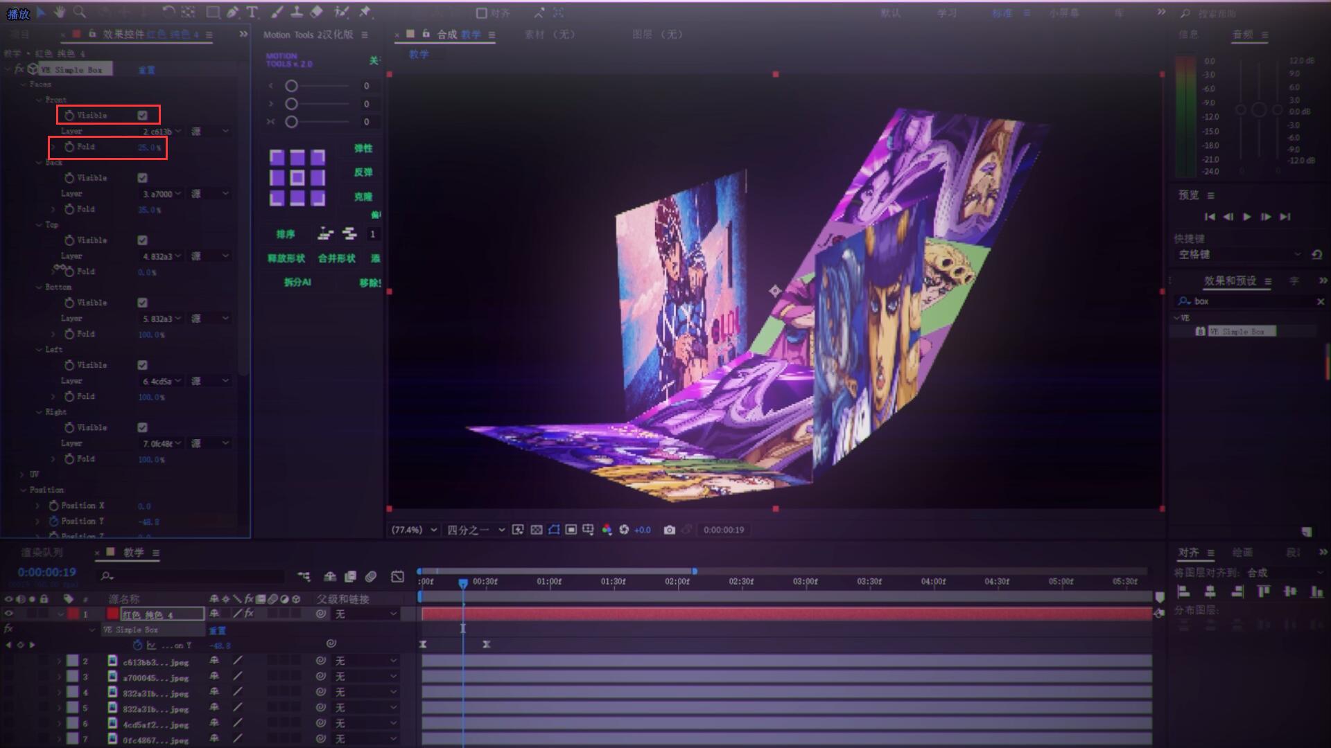Toggle mask and shape path visibility icon

coord(554,530)
